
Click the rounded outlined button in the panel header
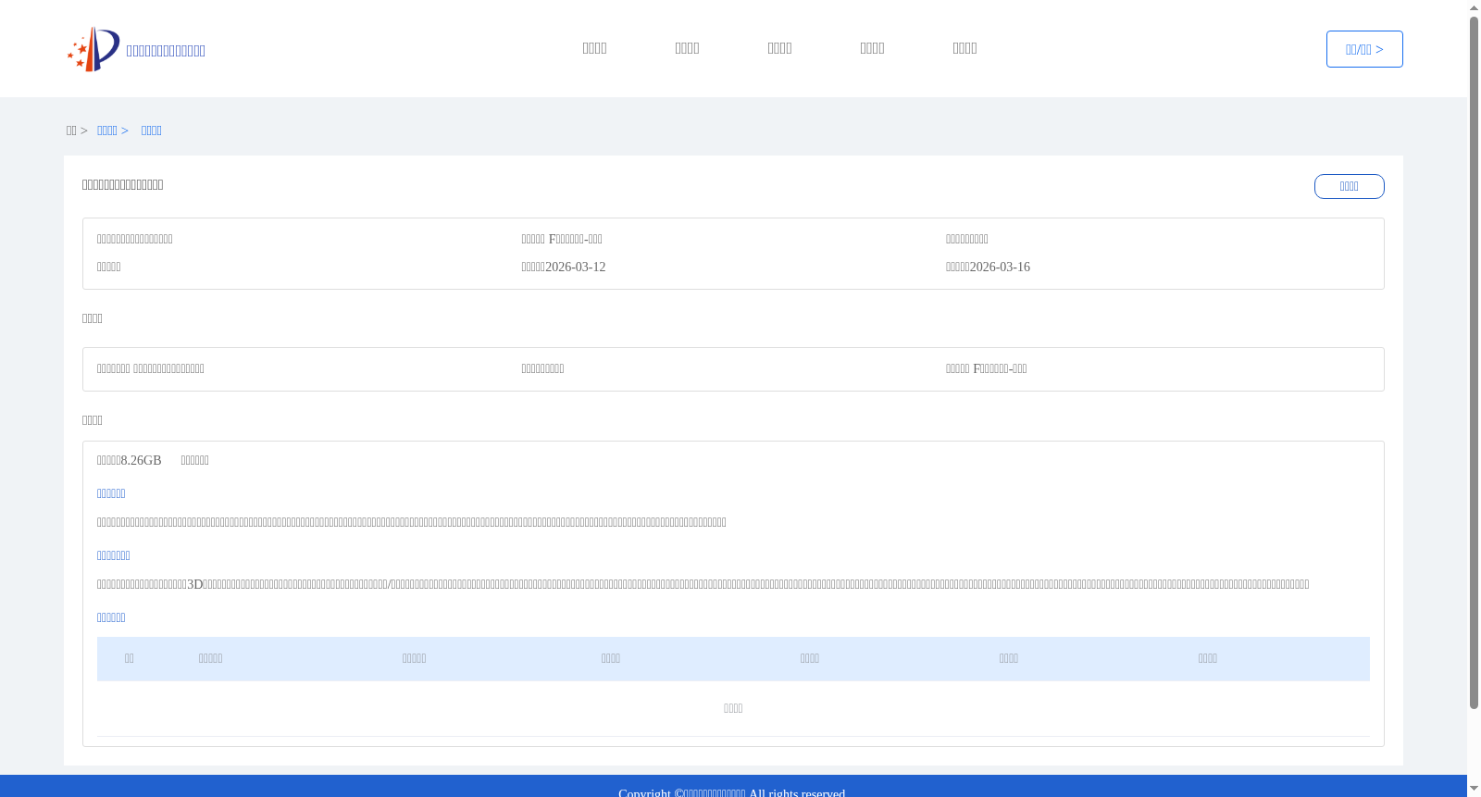click(x=1350, y=186)
